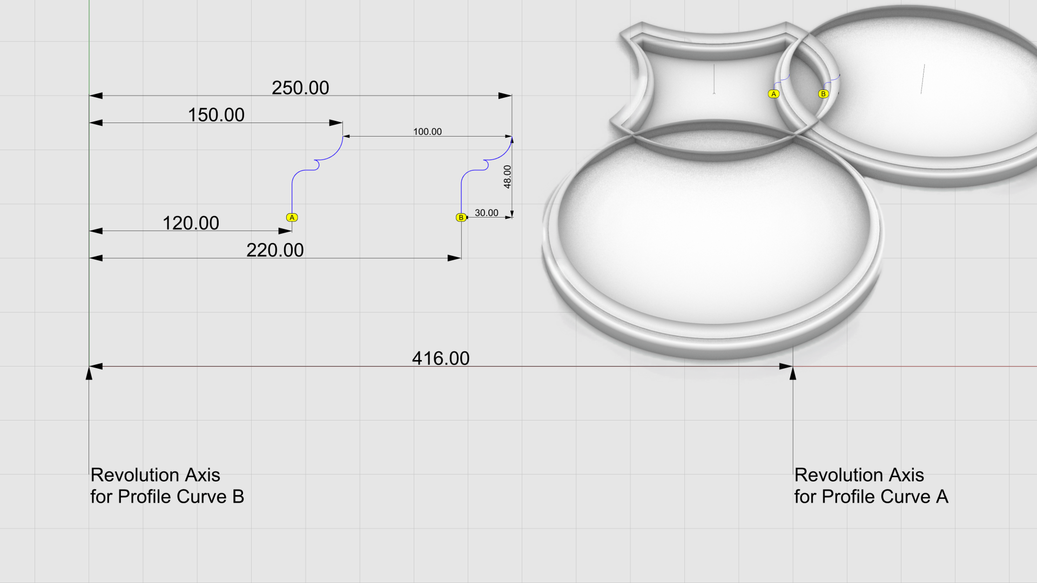Select yellow B marker on rendered model
Viewport: 1037px width, 583px height.
click(823, 94)
